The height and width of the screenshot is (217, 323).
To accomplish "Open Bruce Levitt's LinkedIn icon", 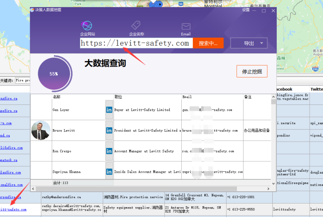I will coord(109,130).
